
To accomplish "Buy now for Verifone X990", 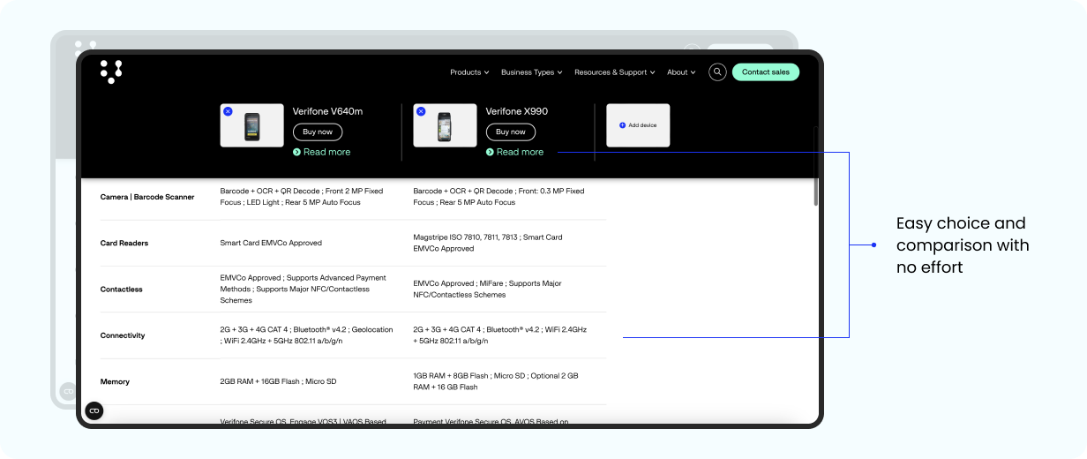I will pos(511,132).
